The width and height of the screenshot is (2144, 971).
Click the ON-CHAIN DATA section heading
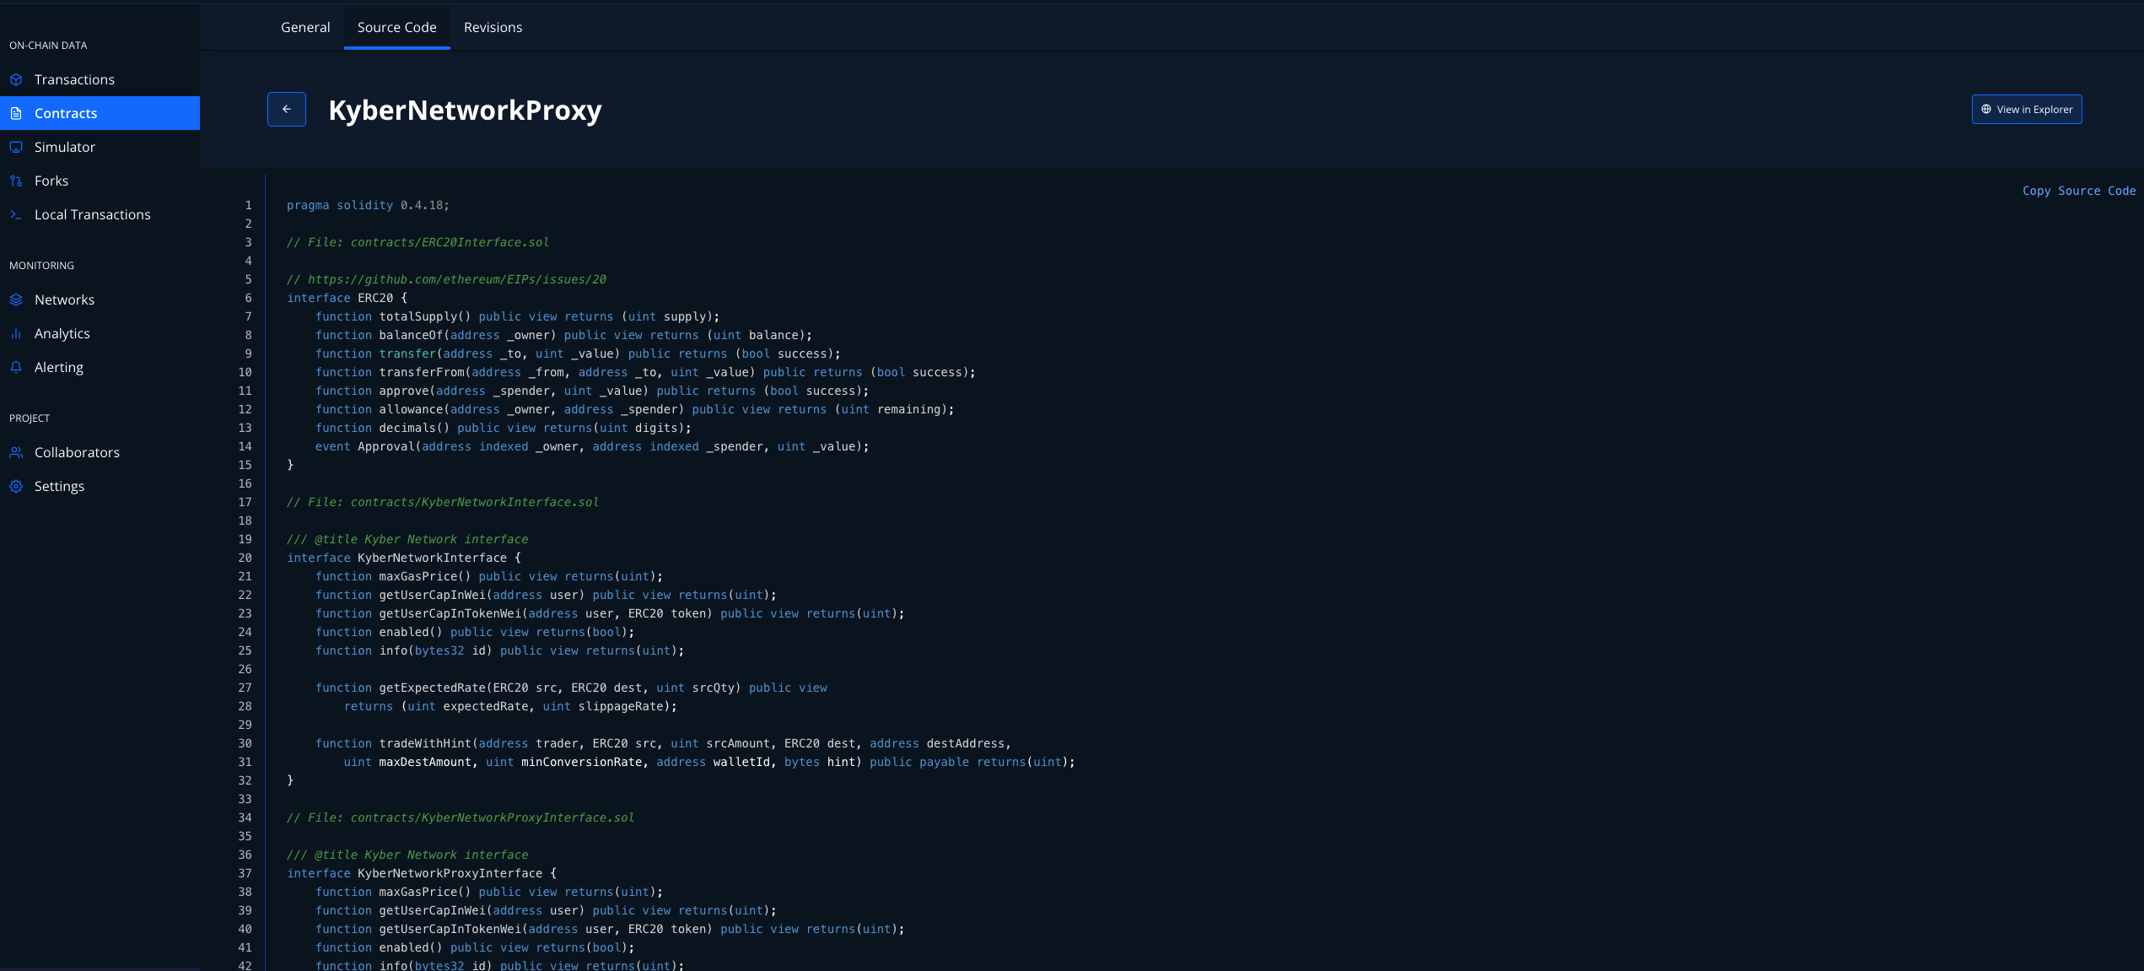48,46
